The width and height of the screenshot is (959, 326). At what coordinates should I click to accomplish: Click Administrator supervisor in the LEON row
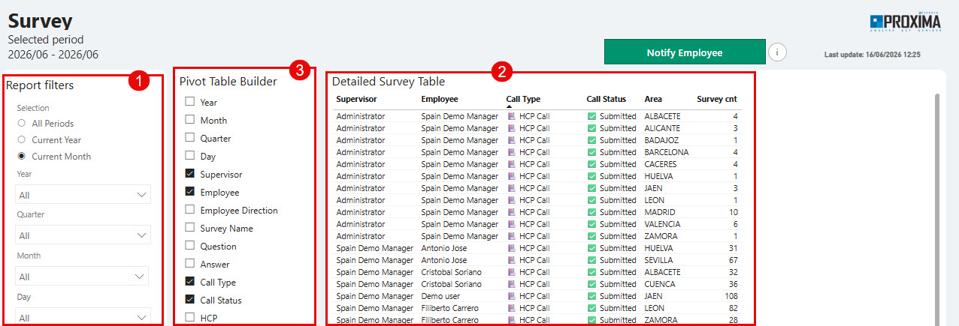coord(360,200)
